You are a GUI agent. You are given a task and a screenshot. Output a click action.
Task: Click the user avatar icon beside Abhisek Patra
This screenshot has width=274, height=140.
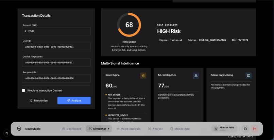coord(216,129)
